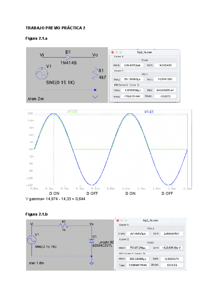Click the Freq field in fig2_1a.raw window
This screenshot has height=301, width=213.
click(132, 97)
